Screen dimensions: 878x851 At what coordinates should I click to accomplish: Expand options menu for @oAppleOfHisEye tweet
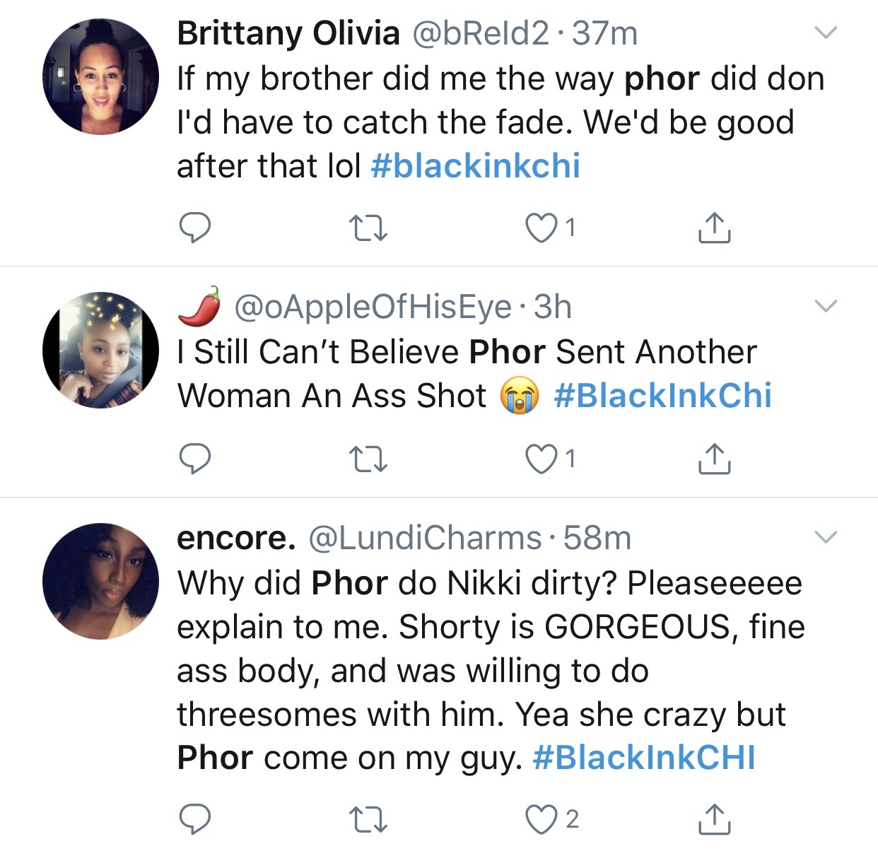click(826, 305)
